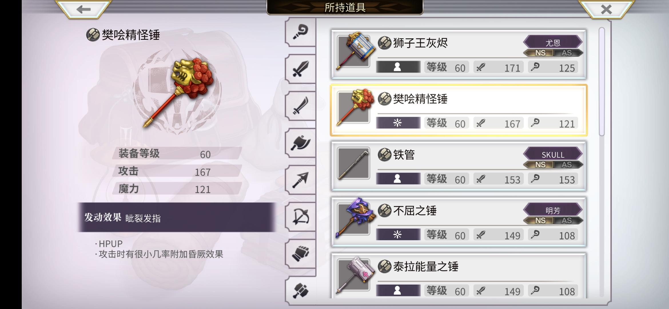Click the 发动效果 眦裂发指 effect bar
The width and height of the screenshot is (669, 309).
(x=177, y=217)
